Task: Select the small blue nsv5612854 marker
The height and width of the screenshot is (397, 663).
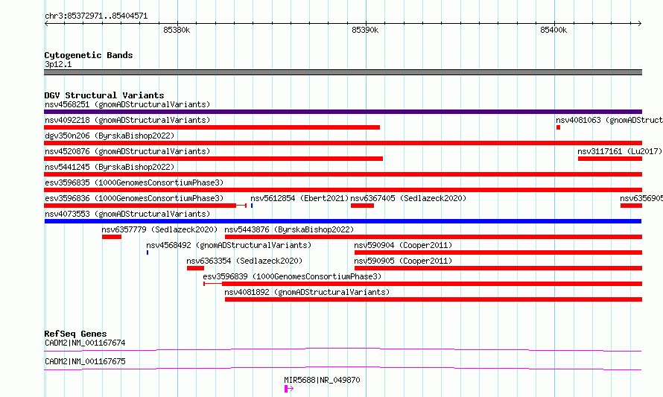Action: tap(252, 206)
